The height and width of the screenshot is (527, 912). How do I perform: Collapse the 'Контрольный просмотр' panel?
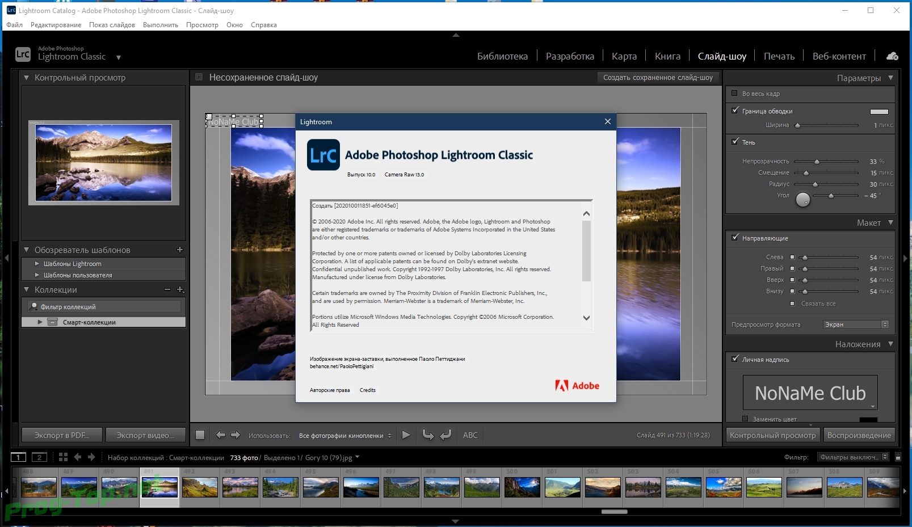click(x=26, y=77)
